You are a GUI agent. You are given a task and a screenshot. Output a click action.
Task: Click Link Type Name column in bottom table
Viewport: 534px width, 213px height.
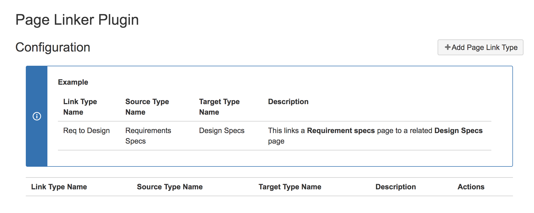[x=59, y=187]
